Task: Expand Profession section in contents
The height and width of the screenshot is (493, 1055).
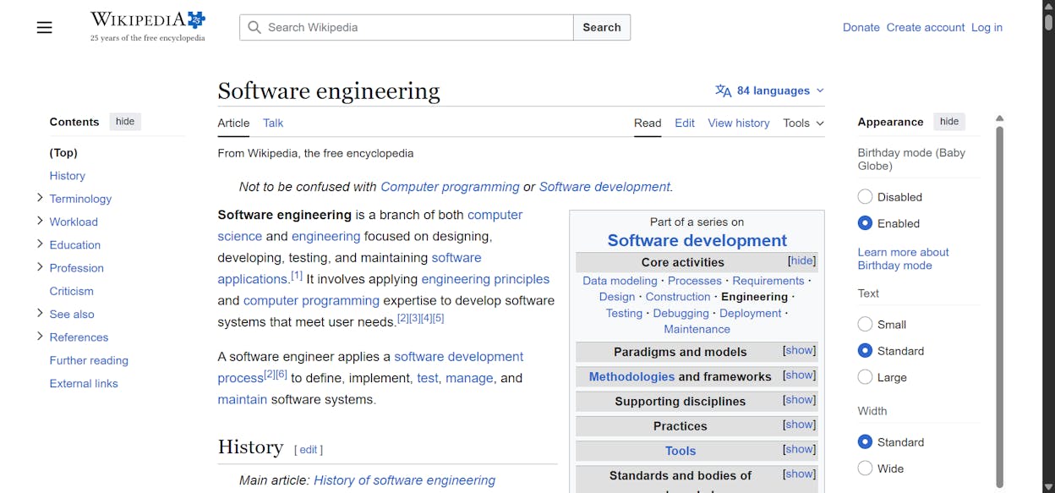Action: pyautogui.click(x=40, y=267)
